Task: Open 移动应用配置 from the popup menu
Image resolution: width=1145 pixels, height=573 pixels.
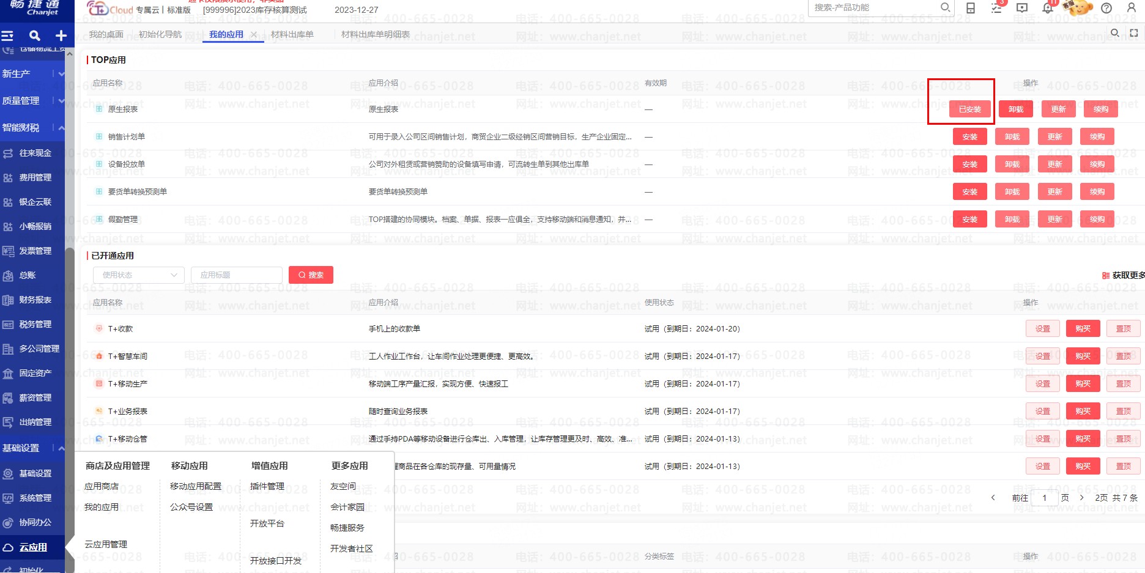Action: [x=196, y=486]
